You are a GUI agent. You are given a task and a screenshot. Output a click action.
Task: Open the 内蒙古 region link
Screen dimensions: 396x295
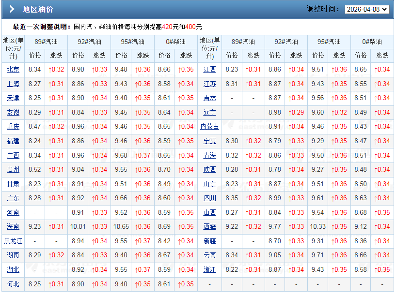pyautogui.click(x=210, y=127)
